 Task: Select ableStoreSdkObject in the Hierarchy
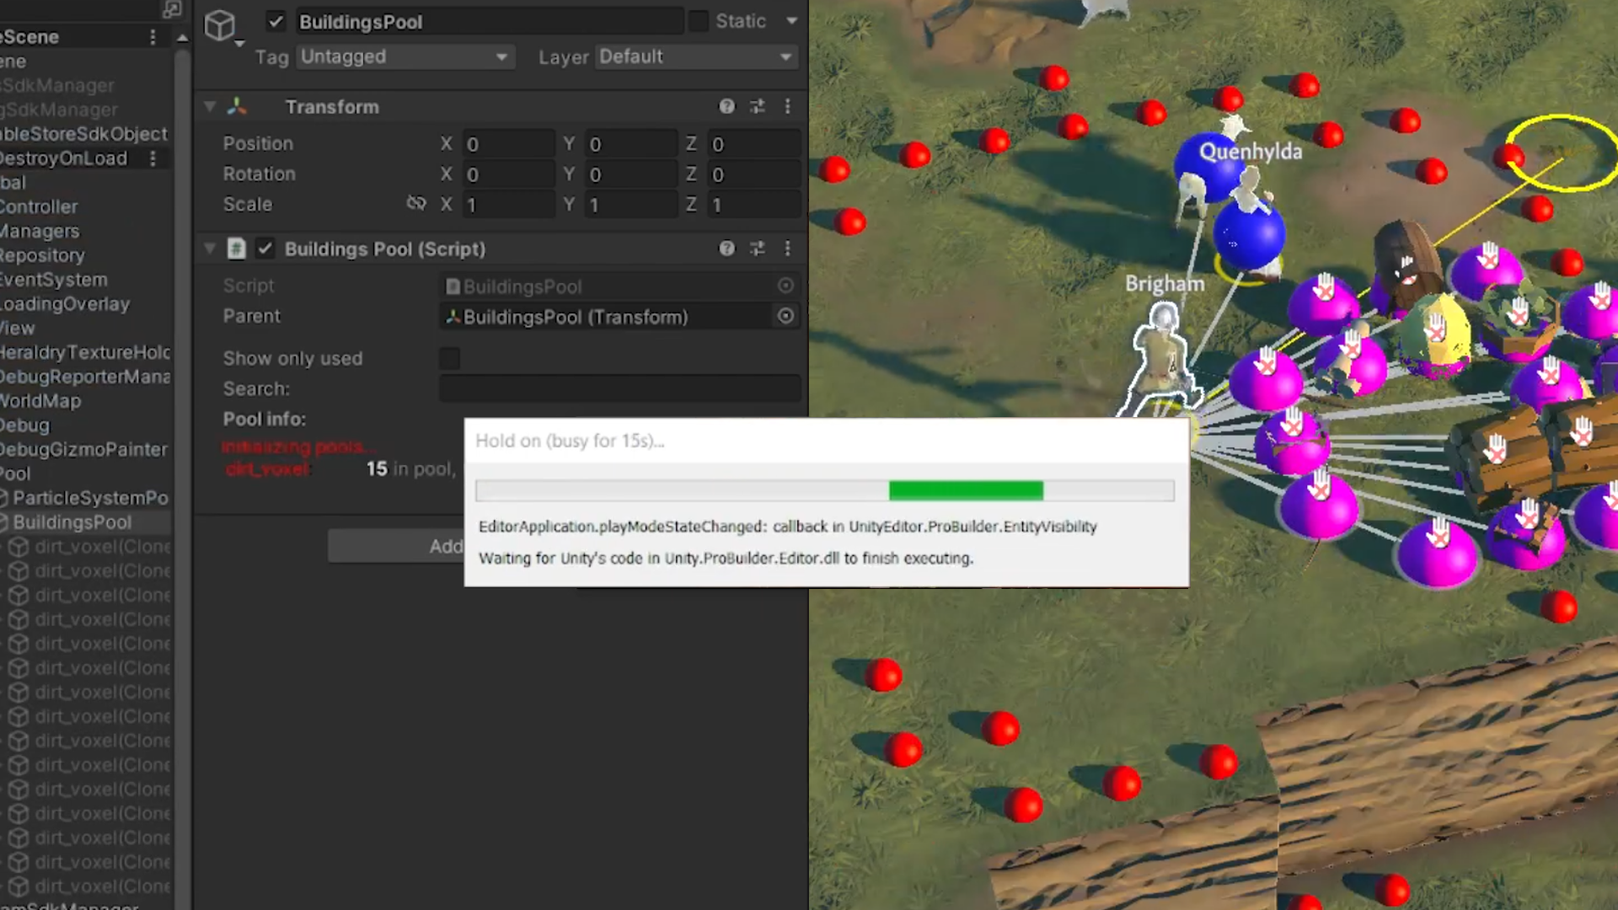coord(83,134)
